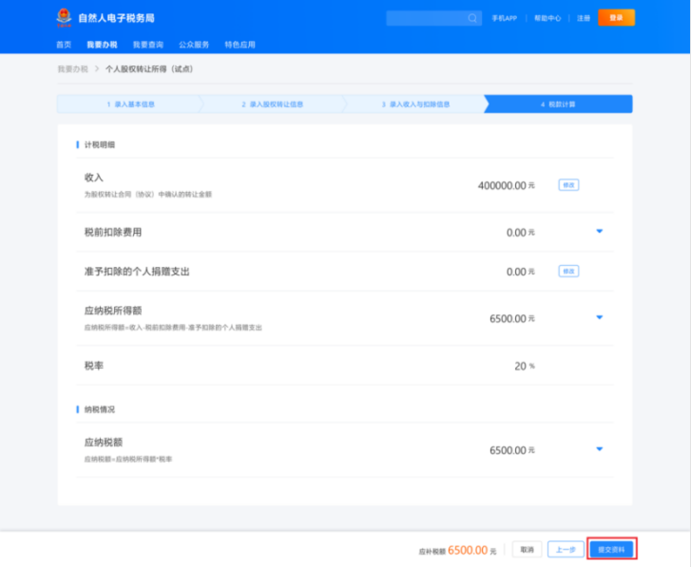Click the search magnifier icon
The width and height of the screenshot is (691, 567).
472,18
